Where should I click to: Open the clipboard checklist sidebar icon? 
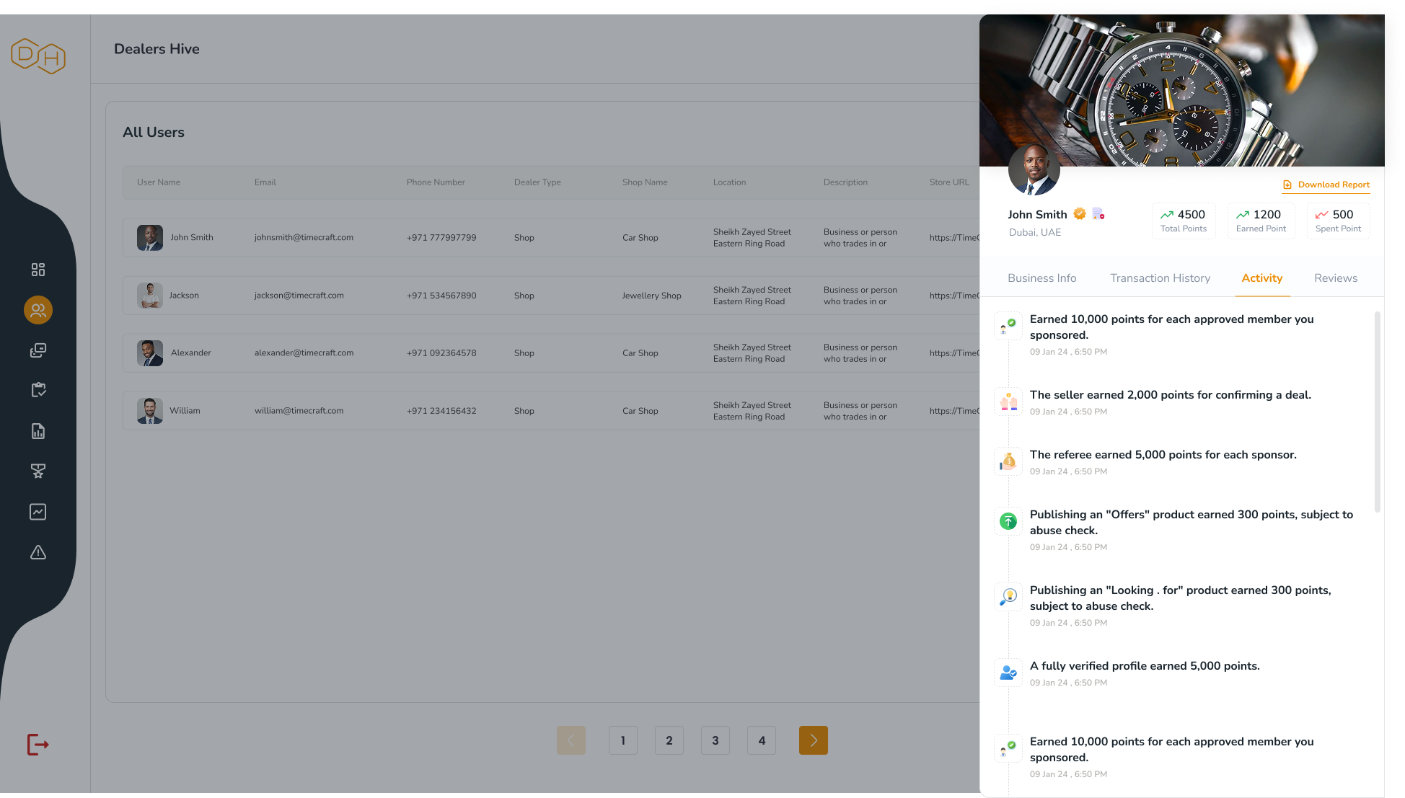click(38, 390)
